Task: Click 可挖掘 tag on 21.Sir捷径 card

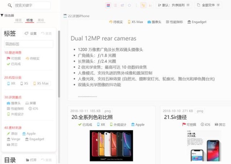Action: pyautogui.click(x=189, y=125)
